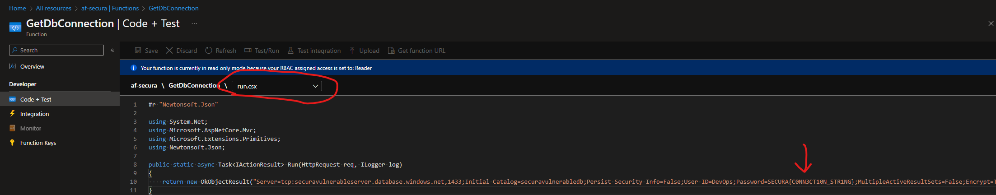Click af-secura in the file path
The height and width of the screenshot is (195, 996).
pos(144,85)
